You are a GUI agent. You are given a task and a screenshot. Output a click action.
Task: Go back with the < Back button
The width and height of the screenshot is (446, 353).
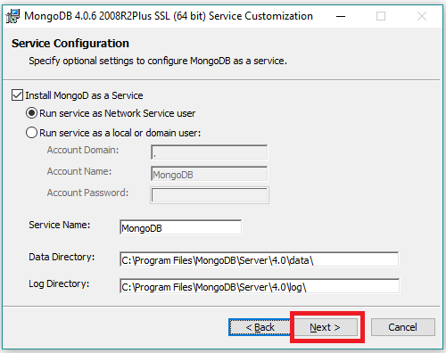coord(260,327)
